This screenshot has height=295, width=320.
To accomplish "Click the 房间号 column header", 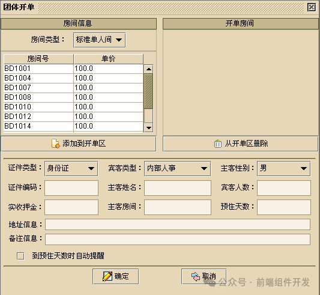I will [x=38, y=59].
